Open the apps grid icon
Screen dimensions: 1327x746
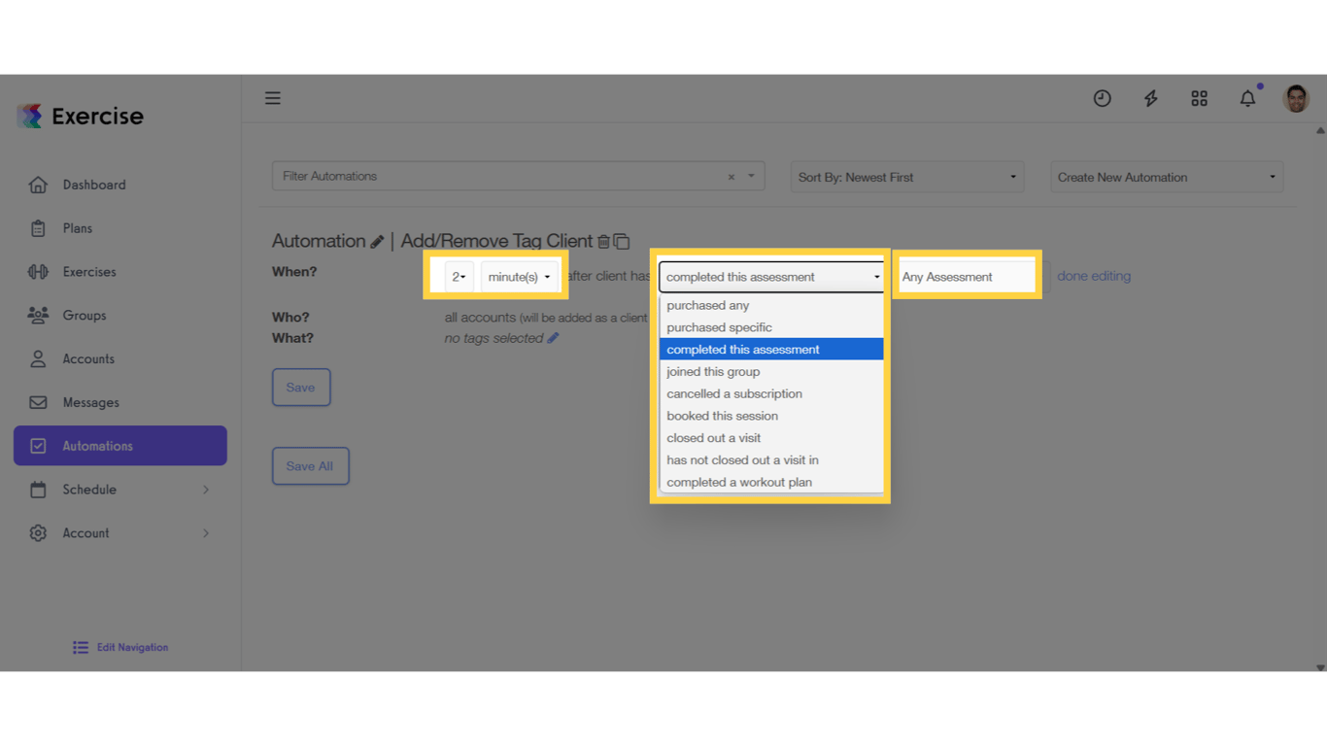click(x=1199, y=98)
